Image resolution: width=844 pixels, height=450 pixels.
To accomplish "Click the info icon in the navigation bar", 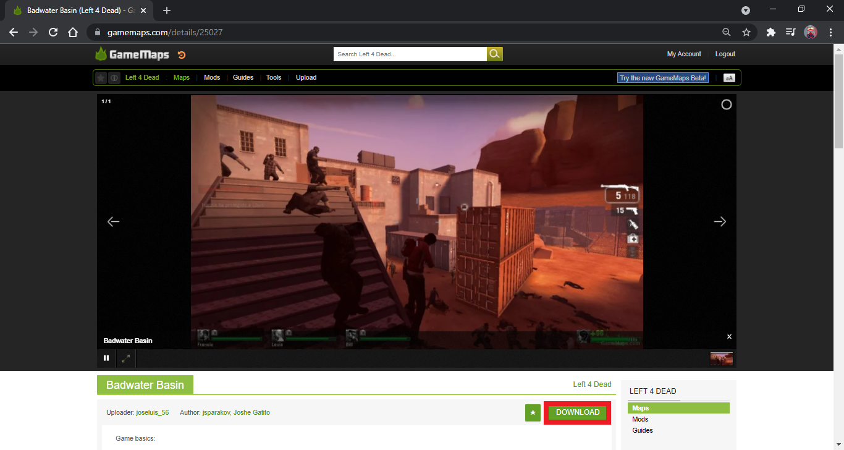I will coord(114,78).
